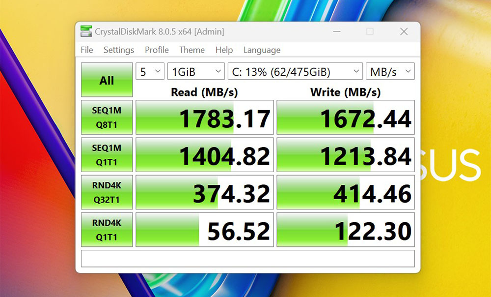The height and width of the screenshot is (297, 491).
Task: Click the CrystalDiskMark app icon in title bar
Action: click(86, 31)
